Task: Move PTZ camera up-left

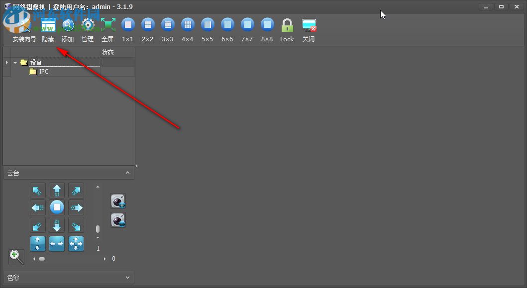Action: click(x=38, y=191)
